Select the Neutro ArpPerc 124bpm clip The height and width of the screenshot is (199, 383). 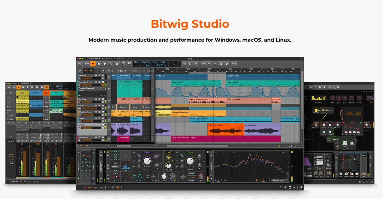[x=230, y=120]
